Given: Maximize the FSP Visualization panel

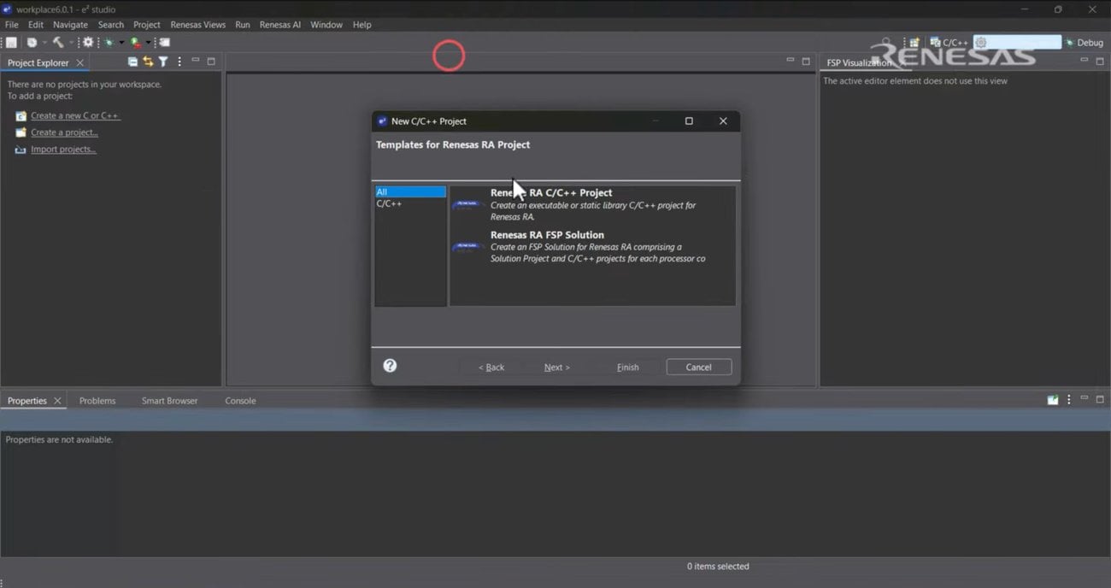Looking at the screenshot, I should pyautogui.click(x=1100, y=62).
